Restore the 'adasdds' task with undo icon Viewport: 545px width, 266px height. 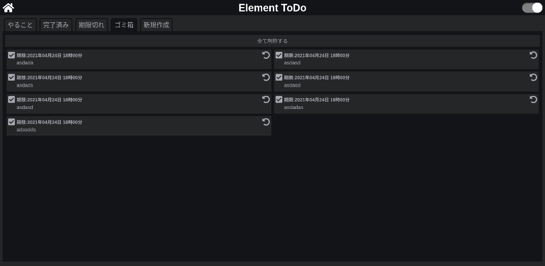pyautogui.click(x=266, y=122)
